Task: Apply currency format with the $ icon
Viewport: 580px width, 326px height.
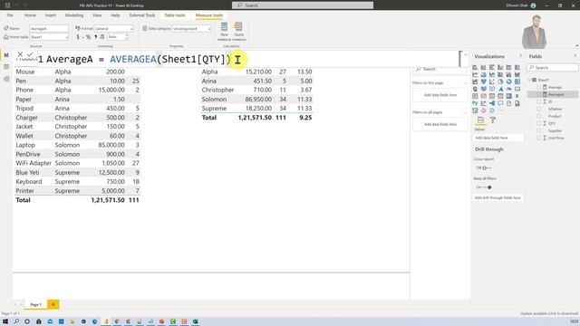Action: point(78,37)
